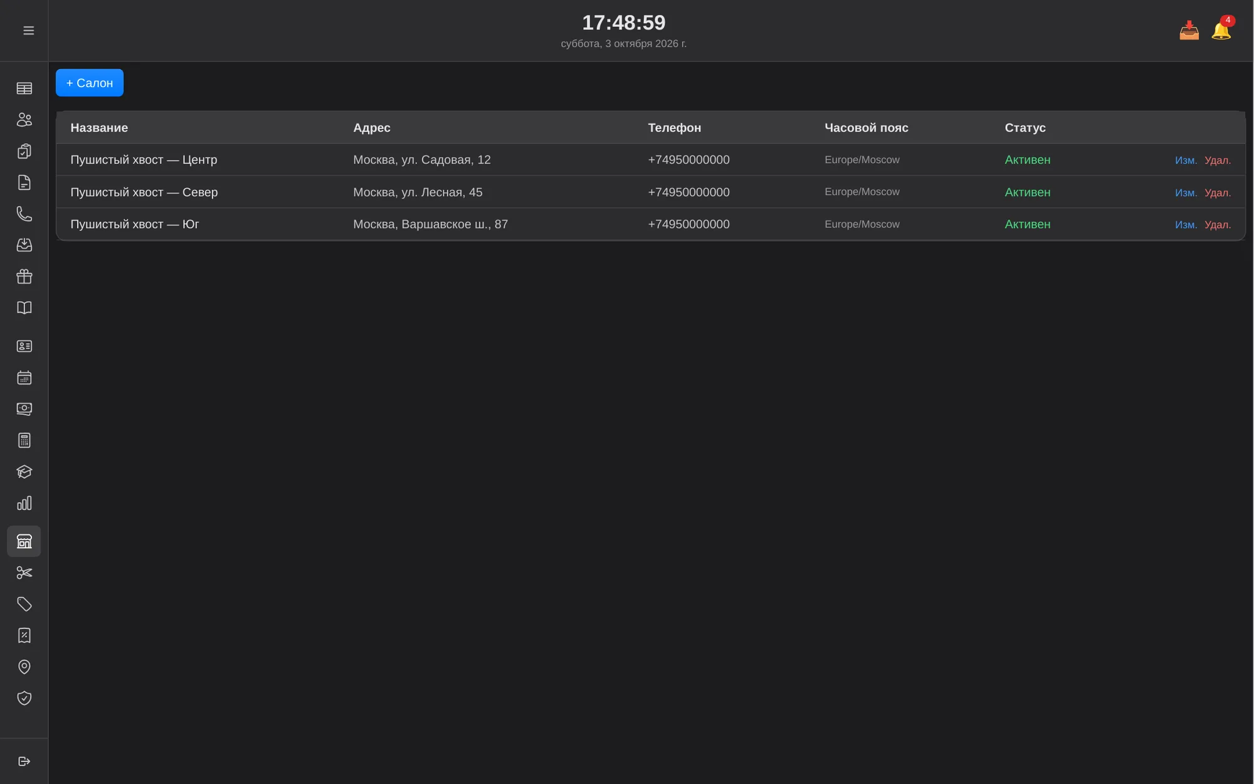Click the clock showing 17:48:59
Viewport: 1254px width, 784px height.
[x=623, y=23]
